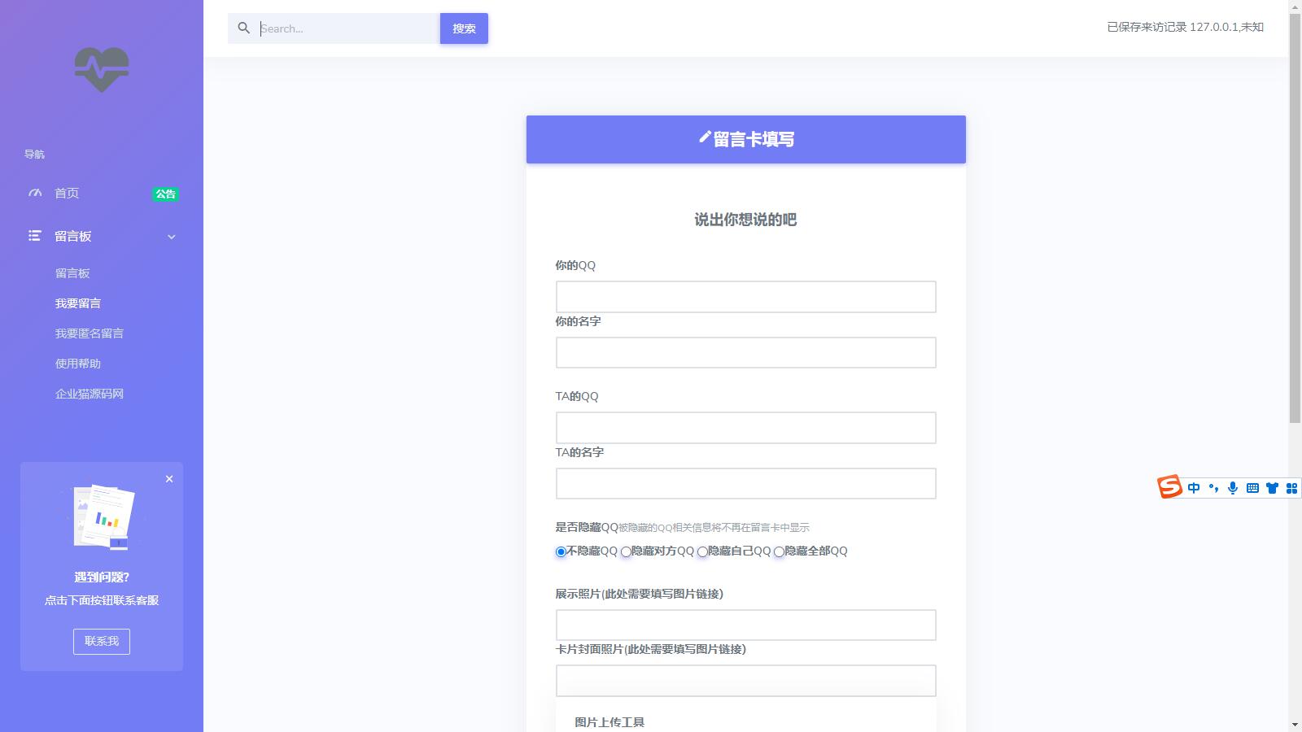
Task: Click the list icon beside 留言板
Action: point(34,236)
